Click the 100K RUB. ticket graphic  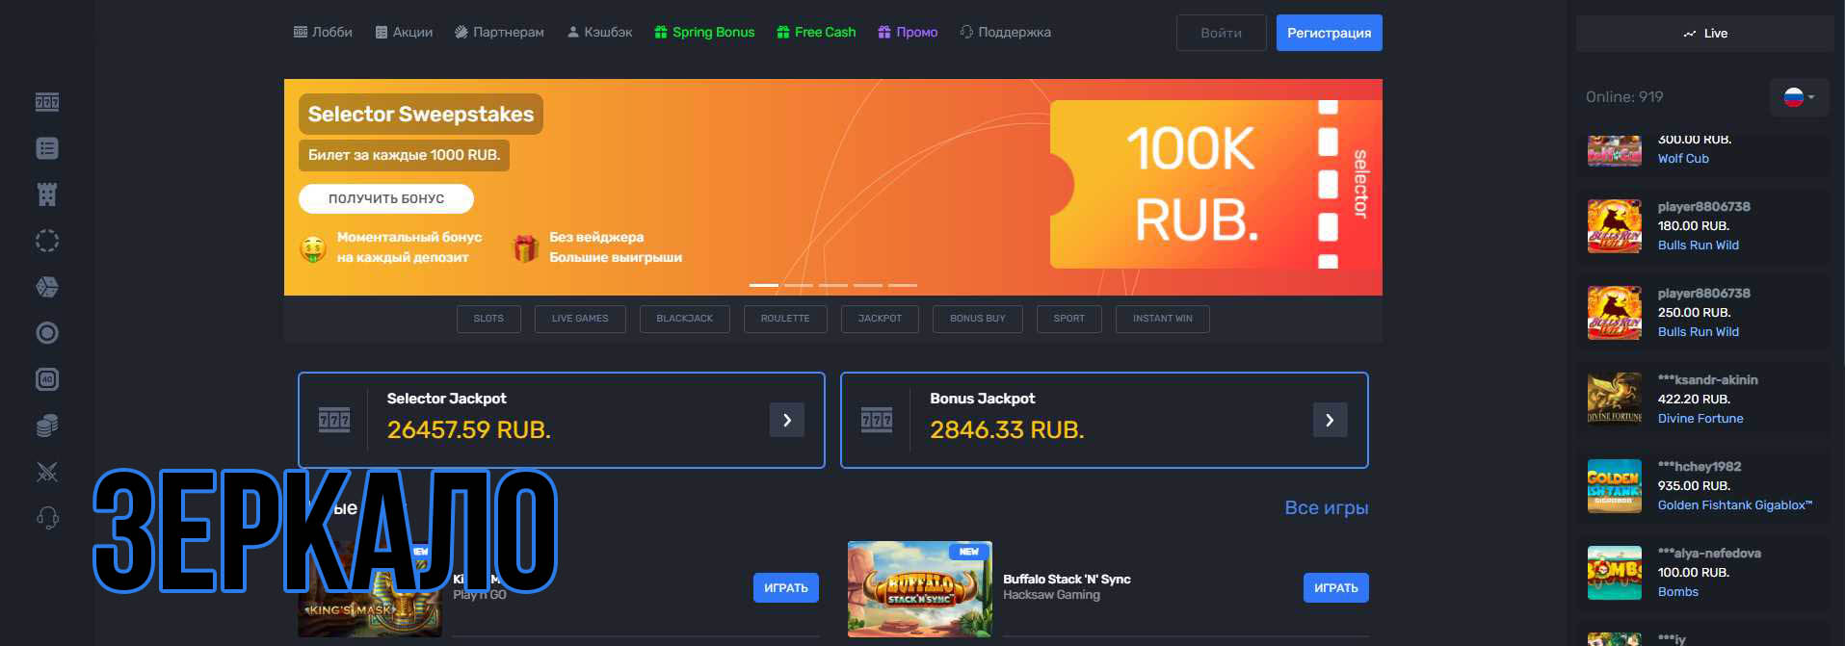coord(1214,185)
